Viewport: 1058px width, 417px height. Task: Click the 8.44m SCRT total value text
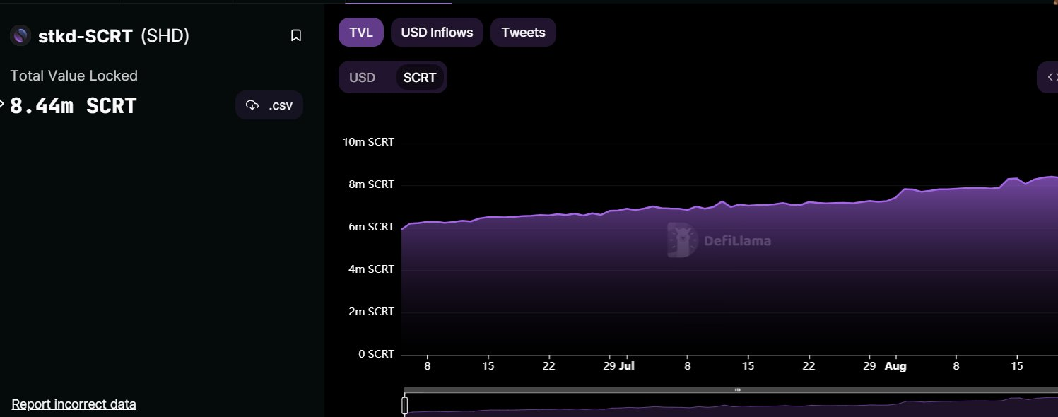coord(73,106)
